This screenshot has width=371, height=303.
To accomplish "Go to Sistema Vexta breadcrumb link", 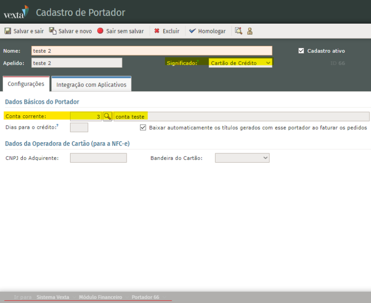I will [x=53, y=297].
